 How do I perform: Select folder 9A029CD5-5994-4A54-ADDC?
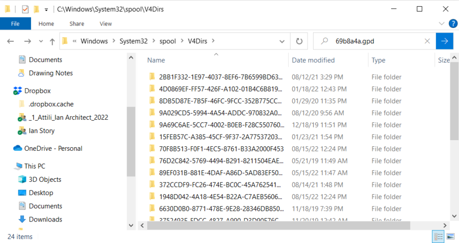click(x=220, y=113)
